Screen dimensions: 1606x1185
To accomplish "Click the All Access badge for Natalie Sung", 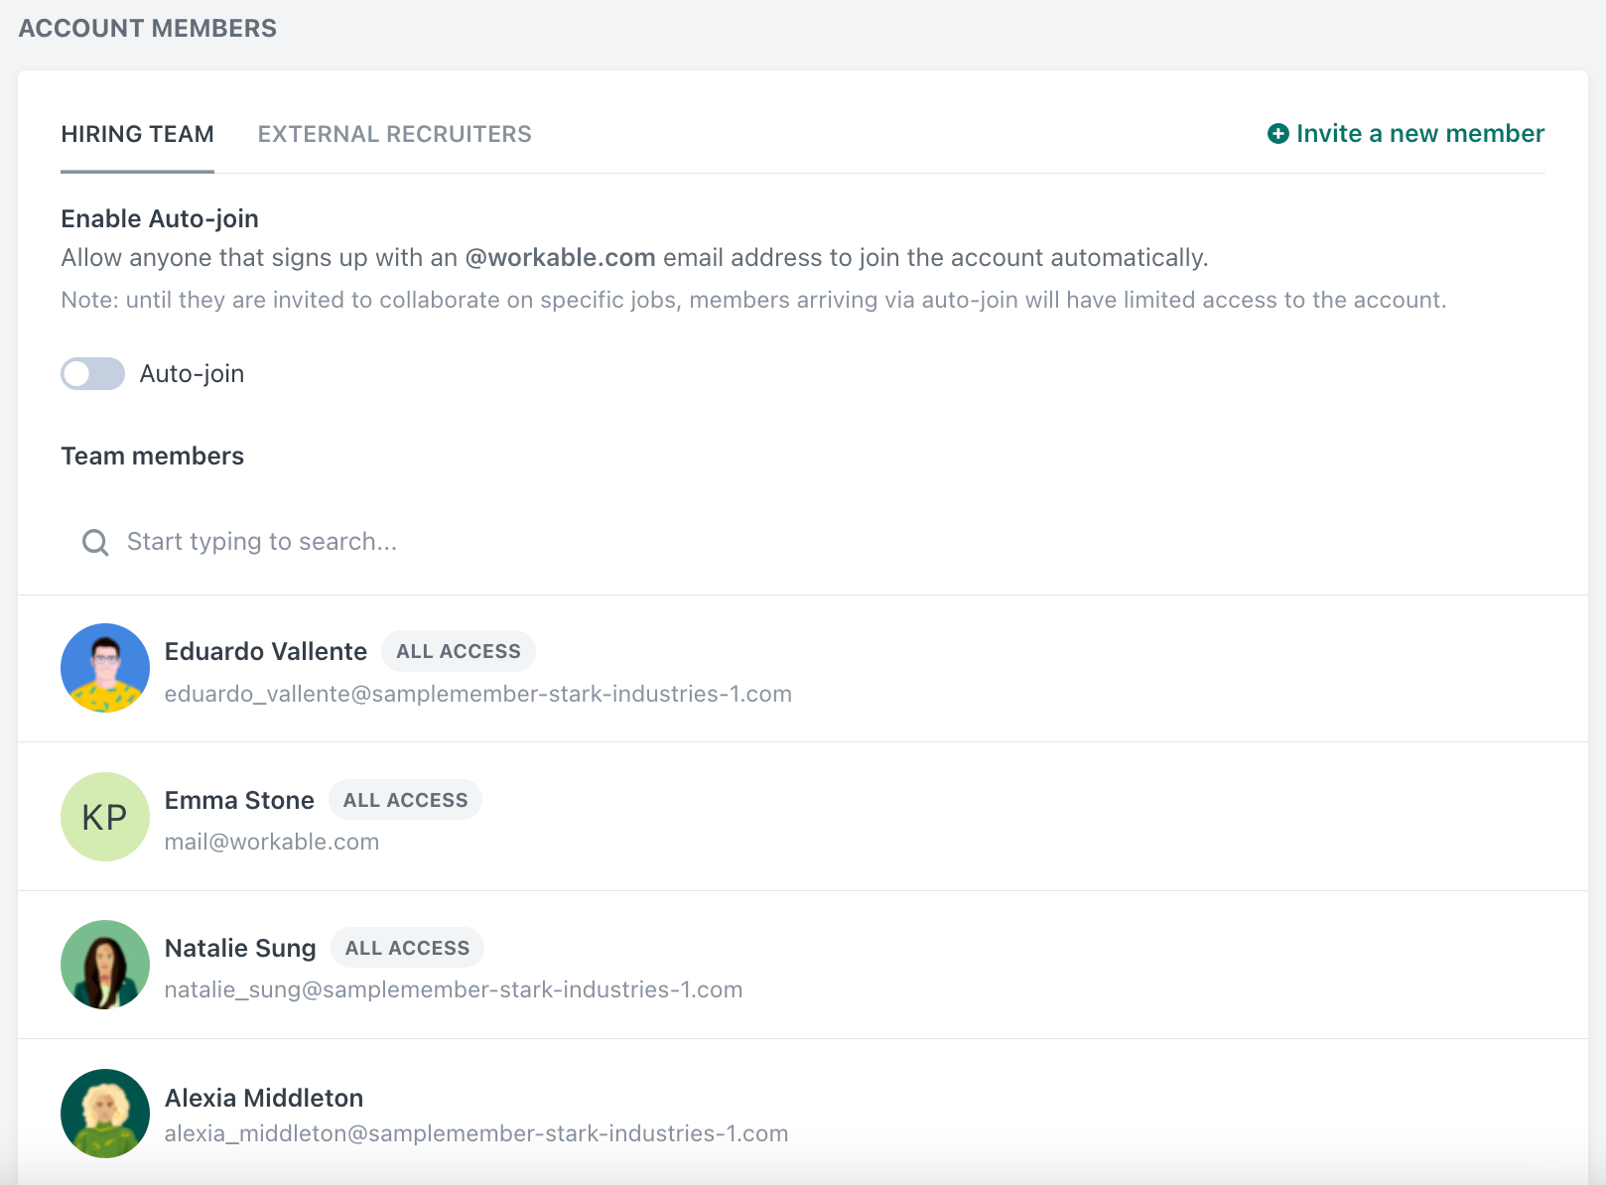I will tap(408, 948).
